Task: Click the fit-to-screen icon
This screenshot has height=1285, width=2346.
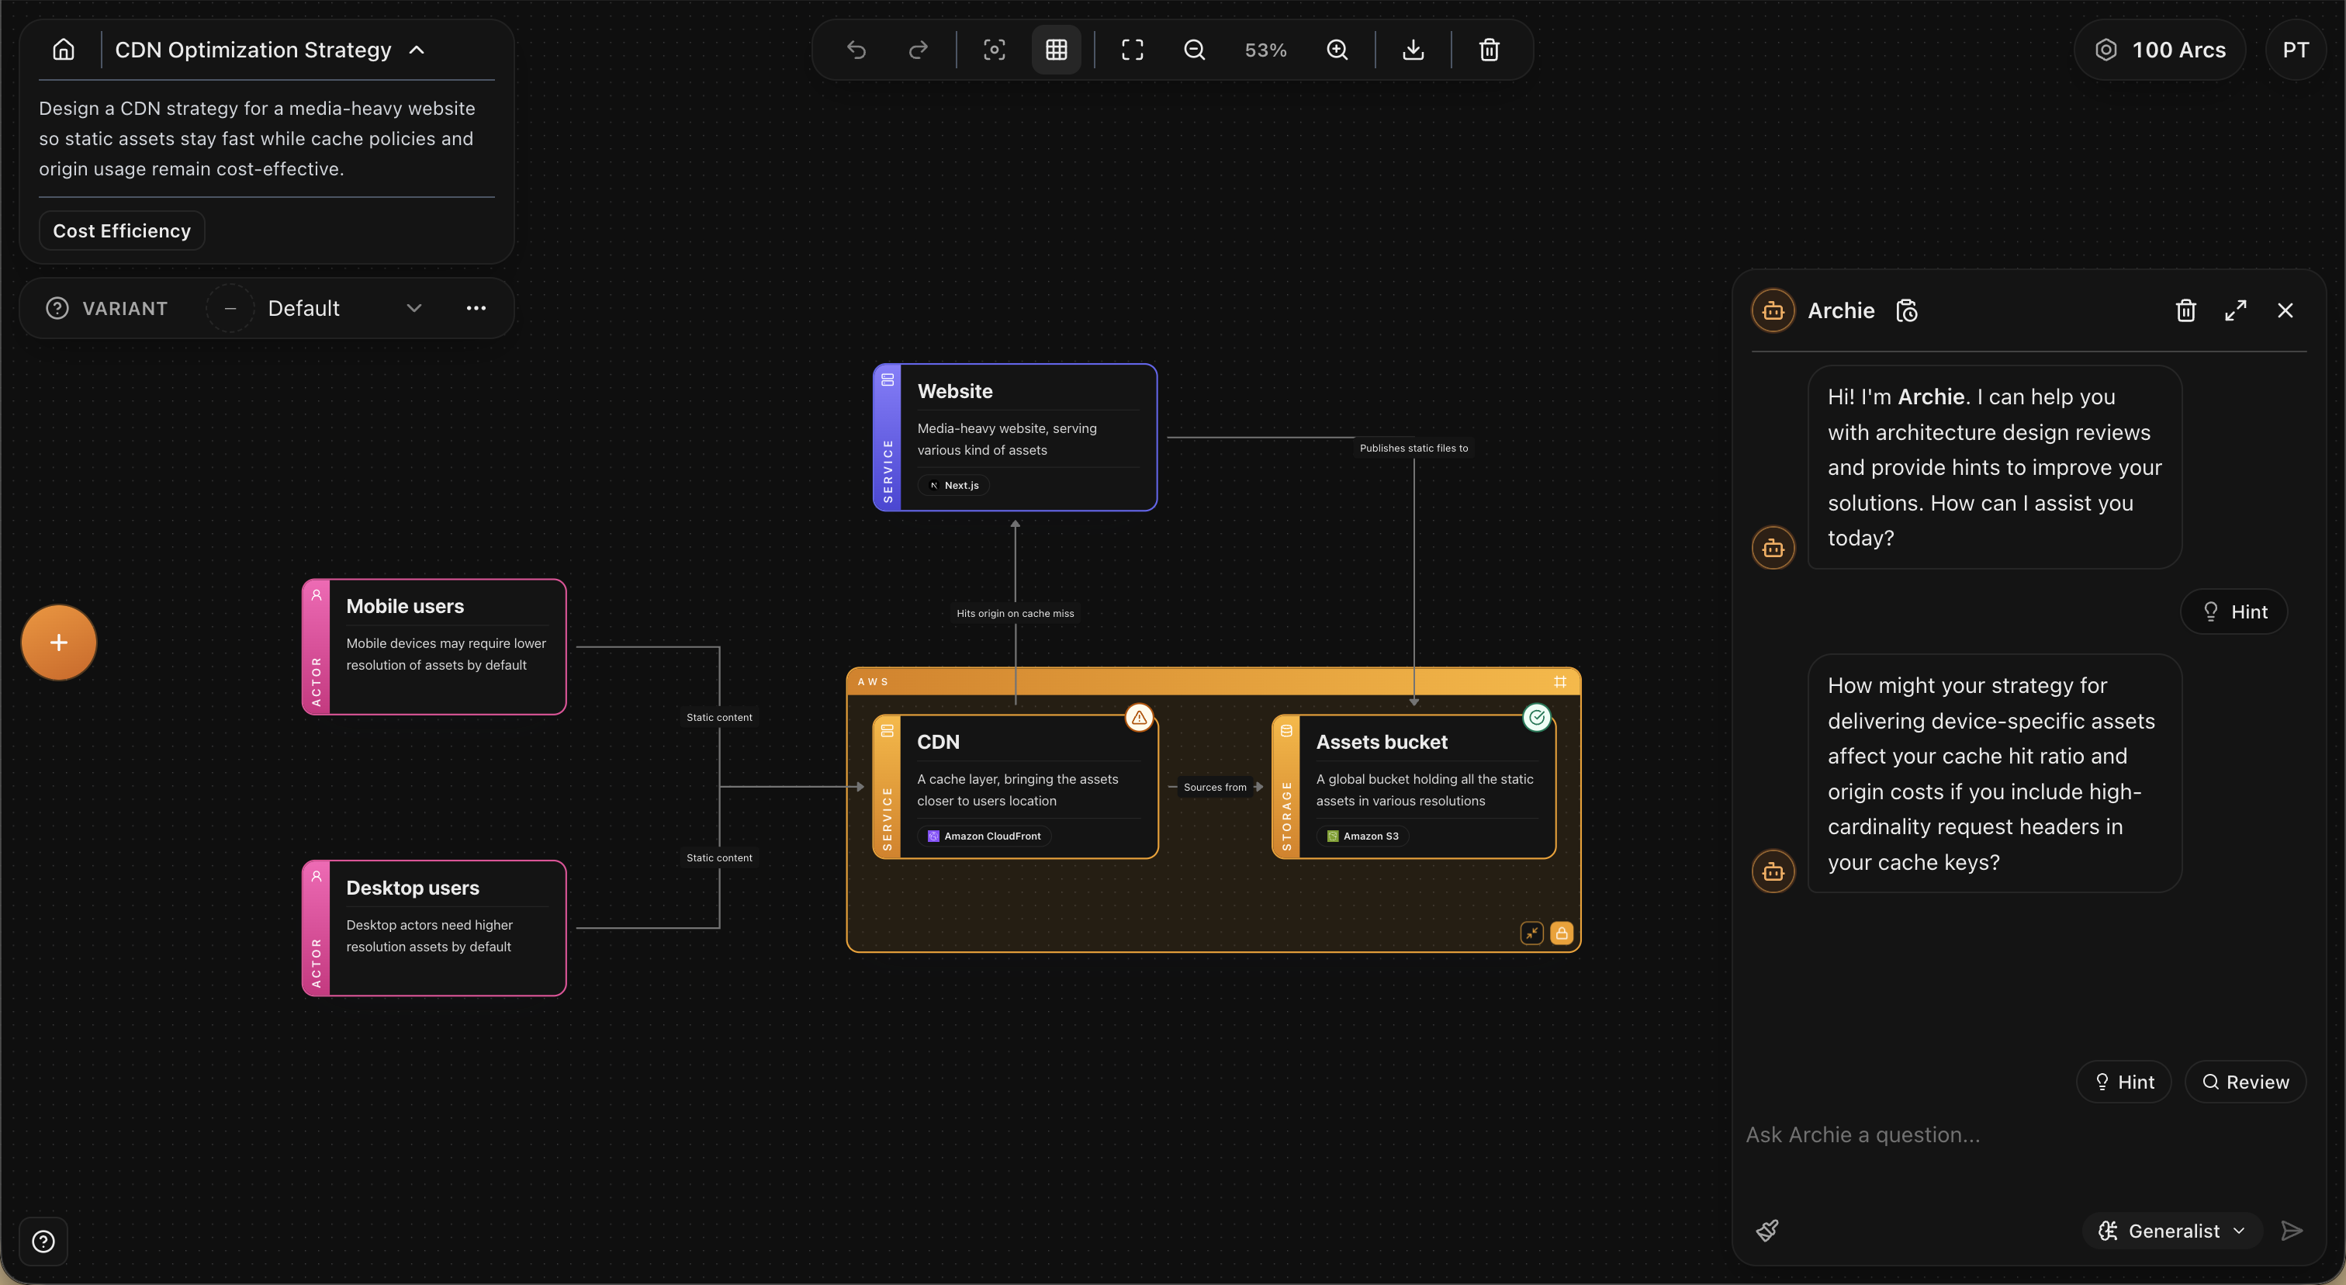Action: point(1132,49)
